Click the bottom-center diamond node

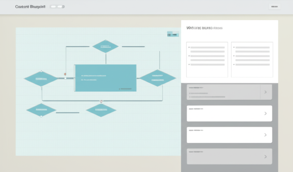pyautogui.click(x=101, y=110)
